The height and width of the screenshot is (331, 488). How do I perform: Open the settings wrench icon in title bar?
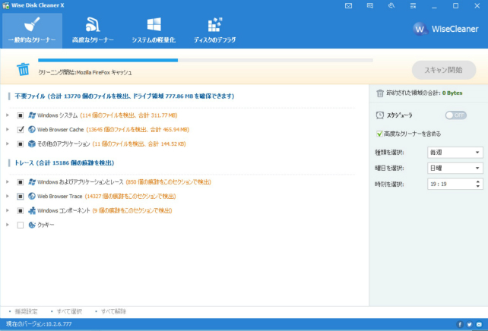(391, 6)
